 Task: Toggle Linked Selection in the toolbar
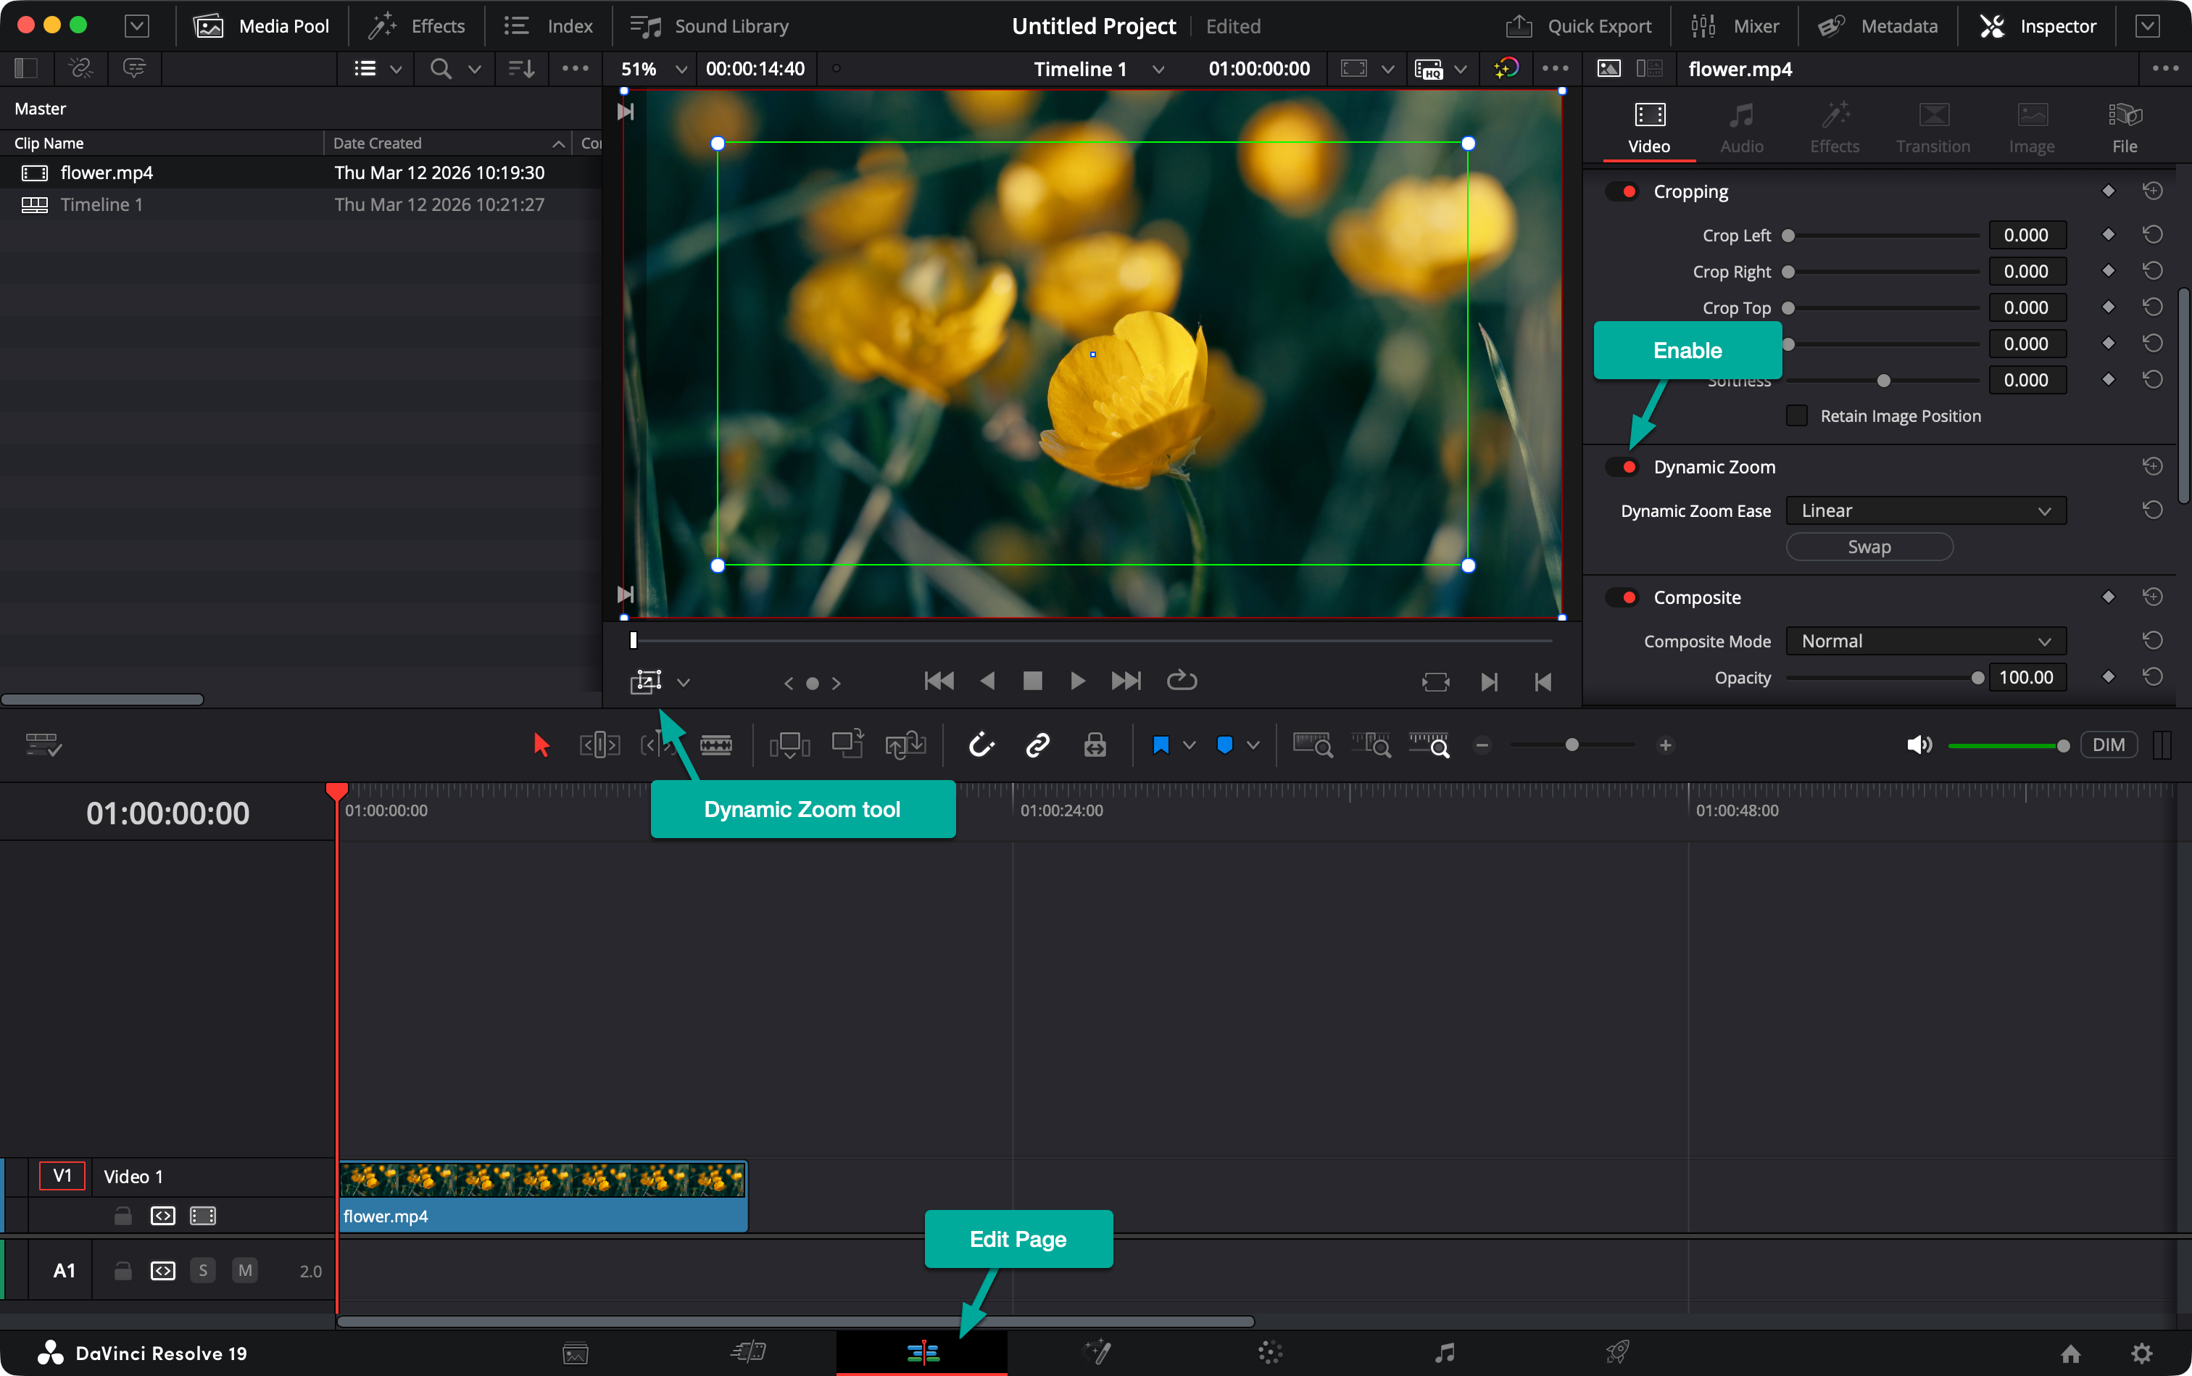coord(1037,745)
